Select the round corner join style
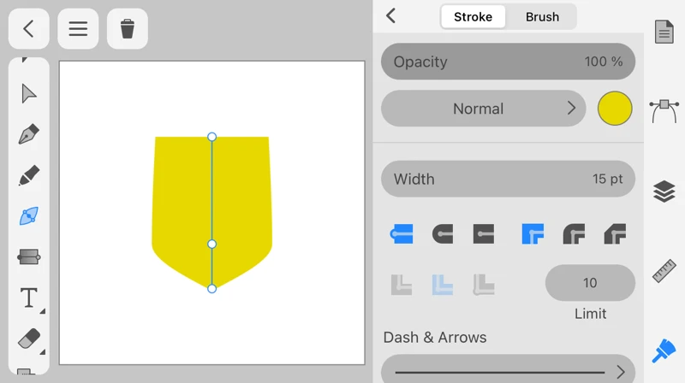Screen dimensions: 685x383 pyautogui.click(x=574, y=233)
